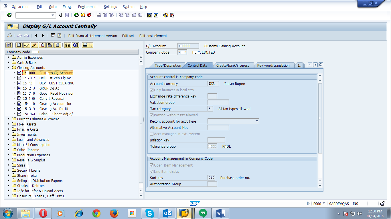Open the Recon. account for acct type dropdown

[x=257, y=121]
